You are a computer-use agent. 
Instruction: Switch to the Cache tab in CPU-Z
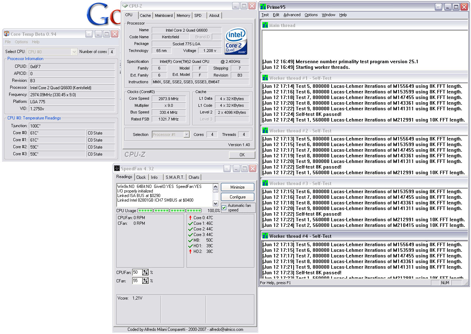point(145,15)
